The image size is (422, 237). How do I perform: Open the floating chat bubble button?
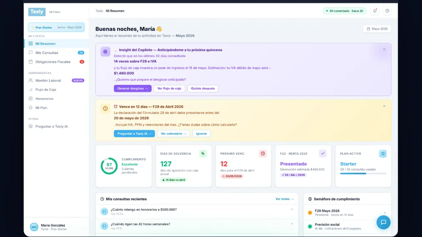(x=383, y=222)
